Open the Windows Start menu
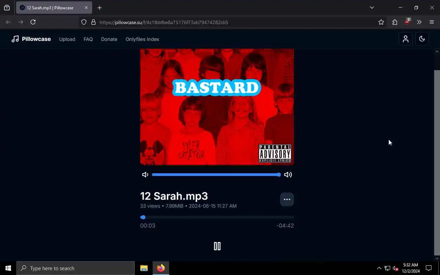Image resolution: width=440 pixels, height=275 pixels. point(8,268)
